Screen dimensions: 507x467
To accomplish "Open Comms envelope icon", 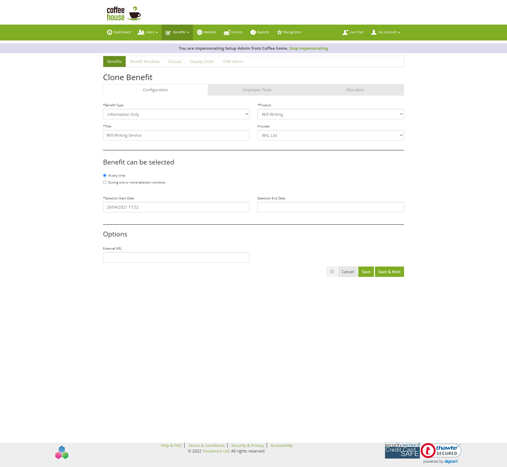I will 227,32.
